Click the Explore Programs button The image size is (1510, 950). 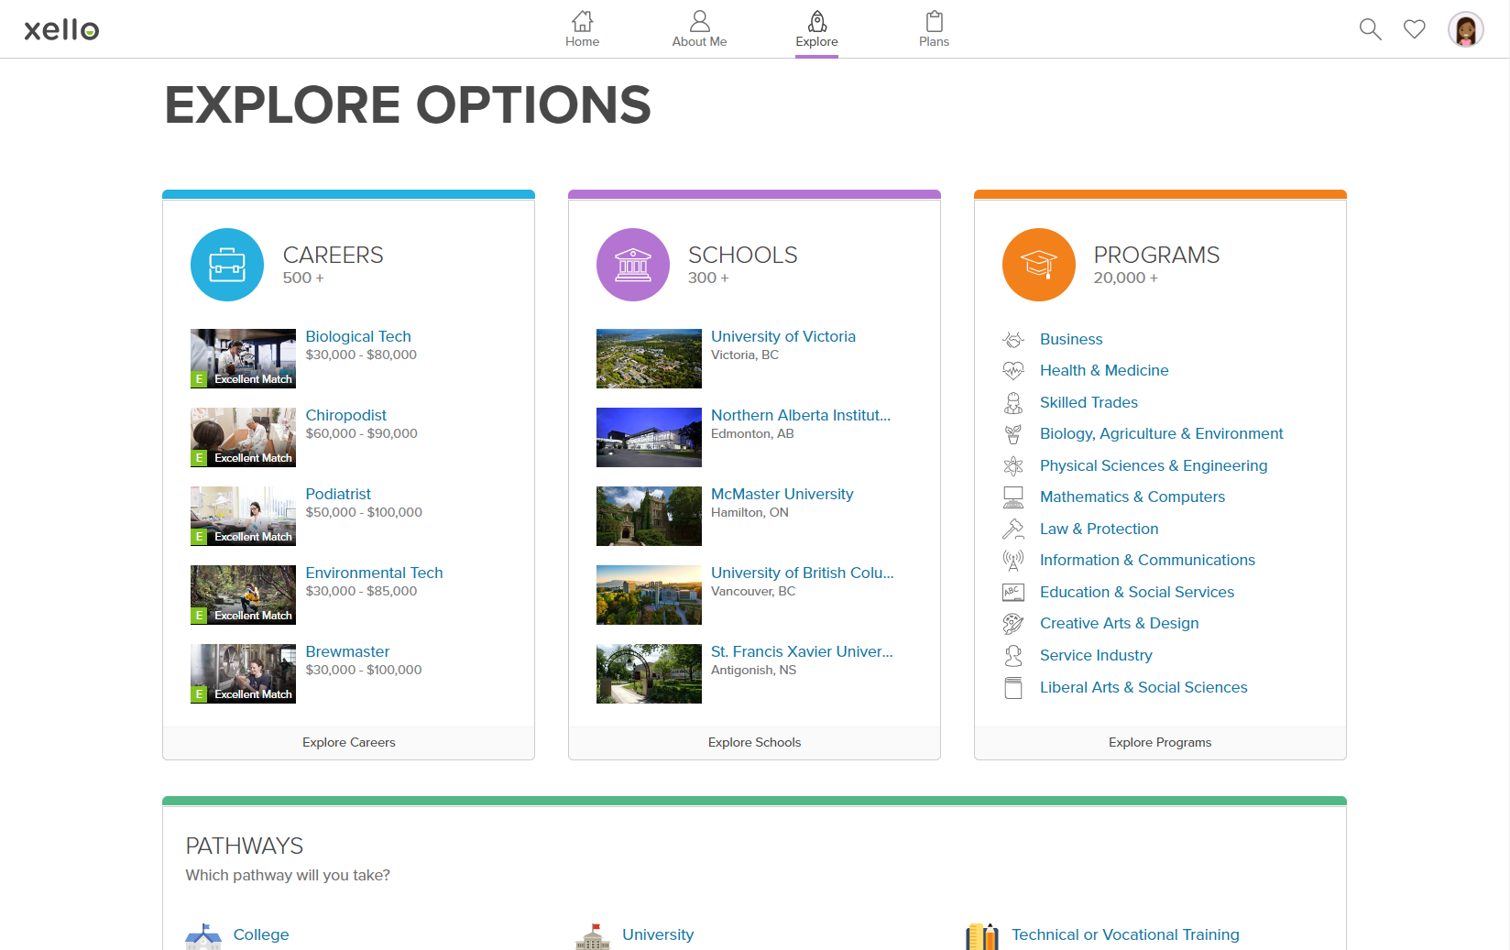click(x=1160, y=743)
